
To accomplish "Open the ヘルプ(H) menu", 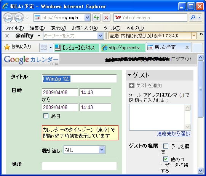I will point(135,28).
